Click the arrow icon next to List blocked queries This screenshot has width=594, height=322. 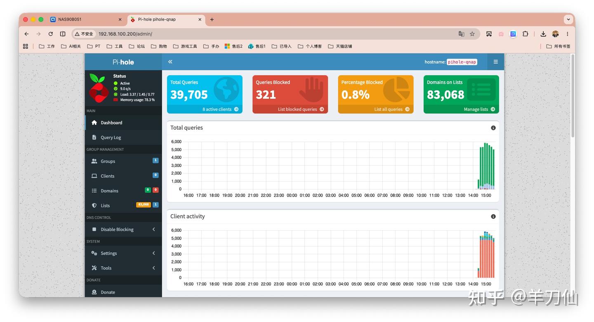(x=322, y=109)
